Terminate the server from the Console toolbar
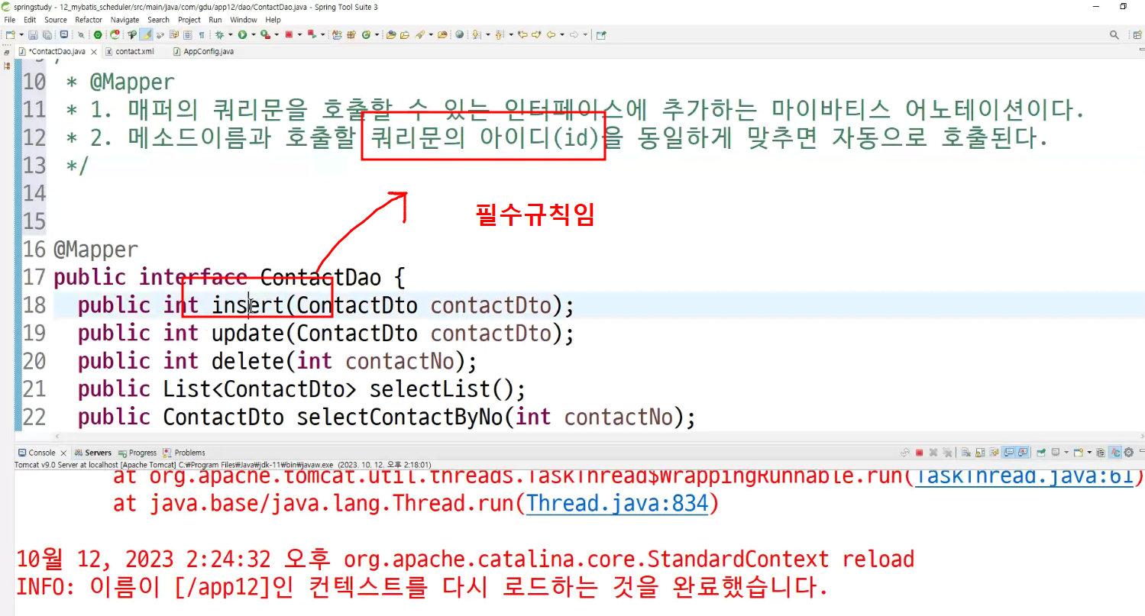Image resolution: width=1145 pixels, height=616 pixels. point(919,453)
